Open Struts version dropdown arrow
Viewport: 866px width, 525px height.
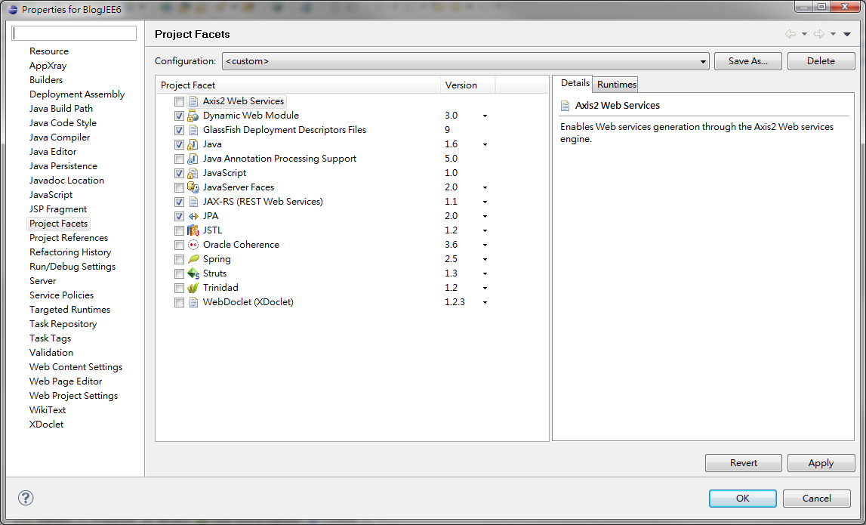pos(485,274)
